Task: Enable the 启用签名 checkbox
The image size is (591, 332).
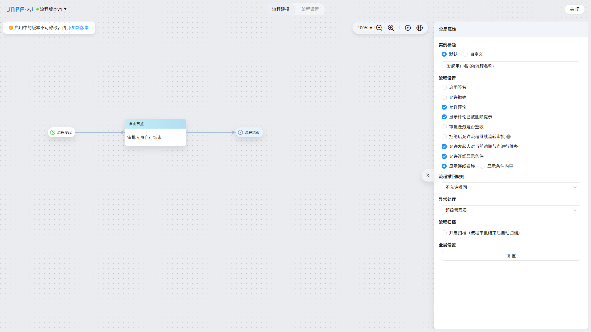Action: coord(444,87)
